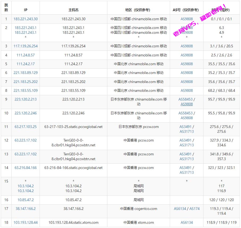This screenshot has height=228, width=241.
Task: Select latency value 2.5 / 2.6 / 2.6
Action: tap(222, 55)
